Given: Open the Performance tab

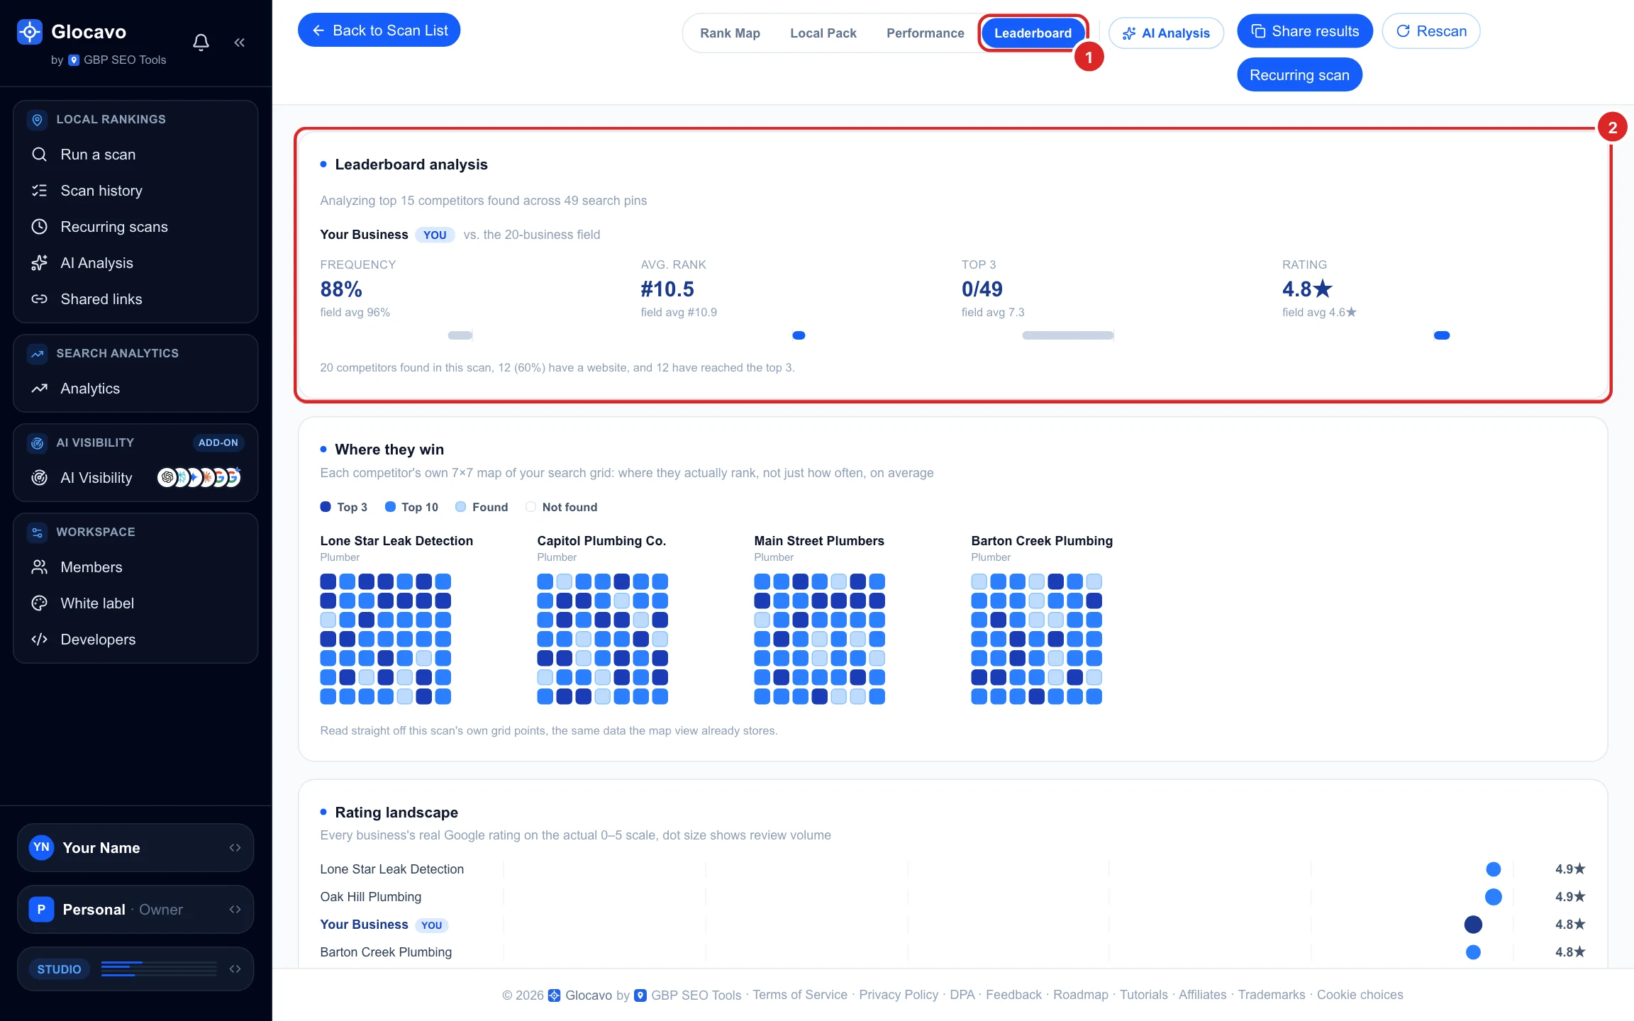Looking at the screenshot, I should pos(926,33).
